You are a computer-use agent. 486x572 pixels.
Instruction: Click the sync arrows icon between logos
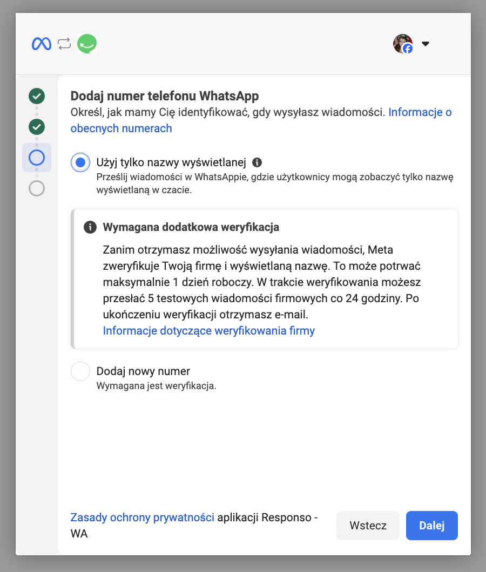click(64, 44)
